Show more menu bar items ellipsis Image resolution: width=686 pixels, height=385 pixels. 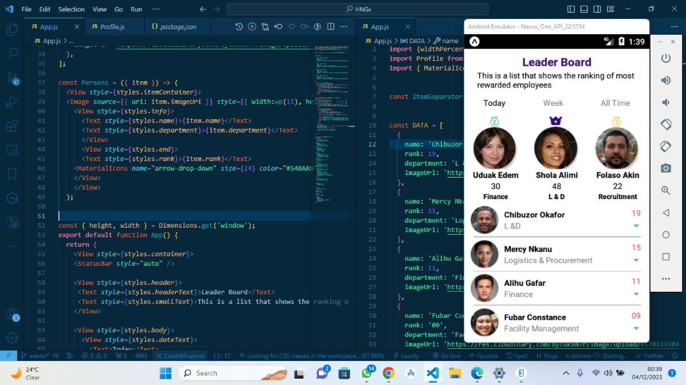click(156, 9)
